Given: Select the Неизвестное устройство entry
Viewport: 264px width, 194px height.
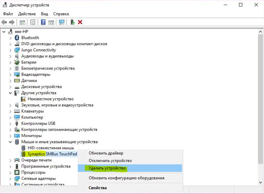Looking at the screenshot, I should pos(51,99).
